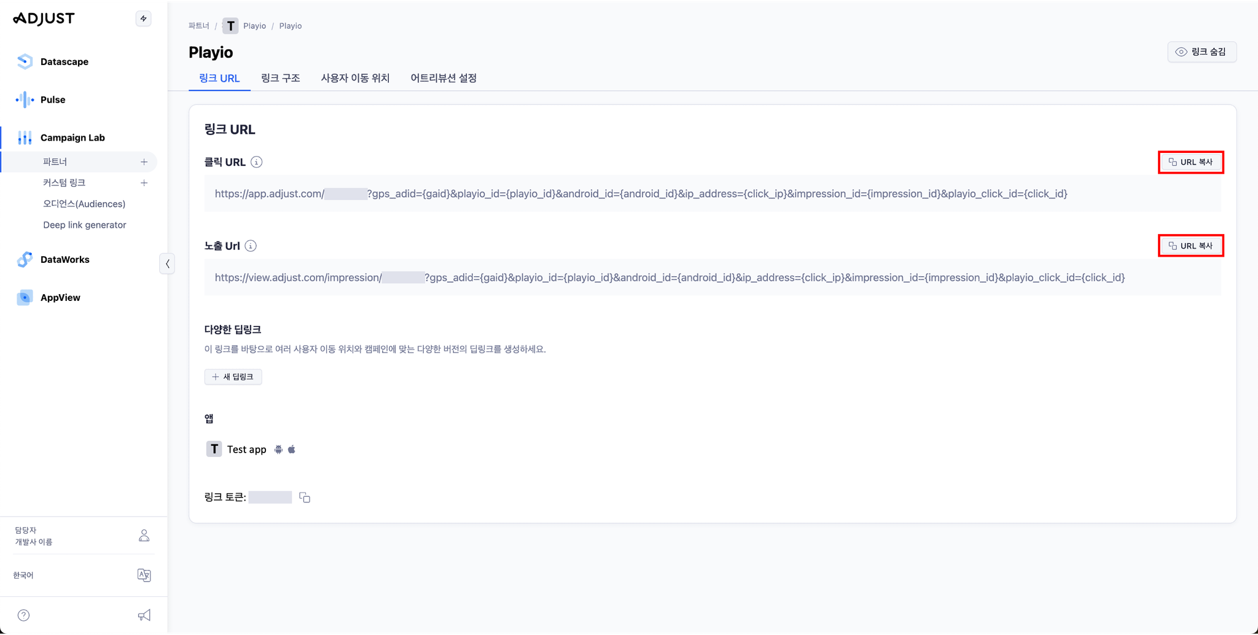Toggle 링크 숨김 visibility button
The width and height of the screenshot is (1258, 635).
(x=1201, y=52)
